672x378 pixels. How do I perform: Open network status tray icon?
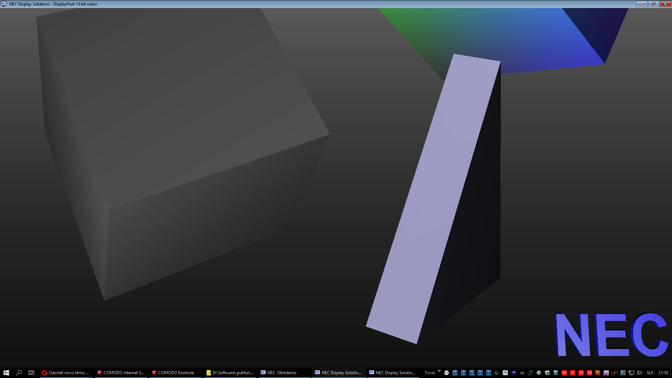pyautogui.click(x=631, y=373)
